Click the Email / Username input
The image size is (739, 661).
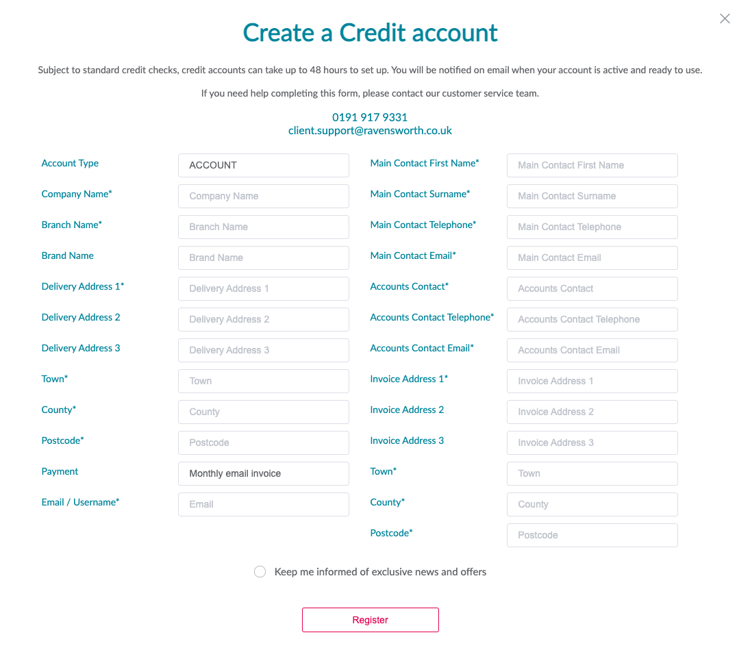[263, 504]
